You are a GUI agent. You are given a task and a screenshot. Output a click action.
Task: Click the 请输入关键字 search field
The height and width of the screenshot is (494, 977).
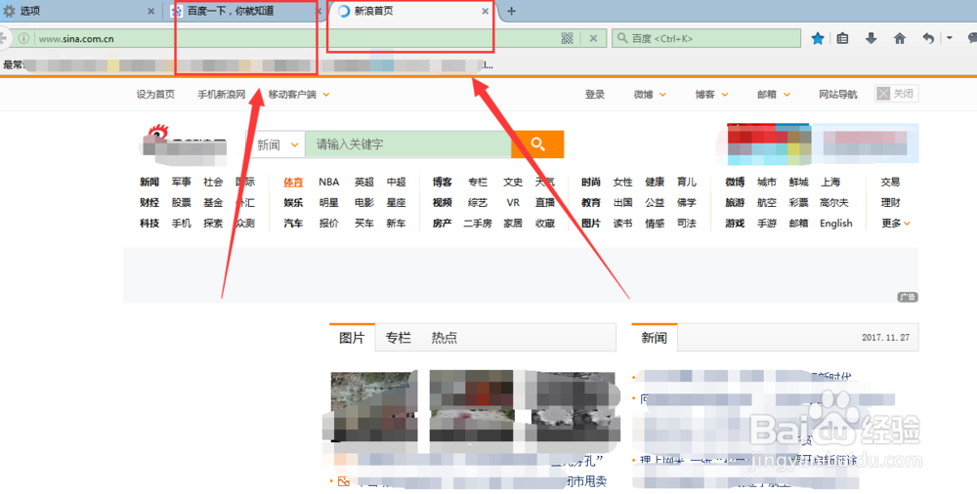[408, 144]
